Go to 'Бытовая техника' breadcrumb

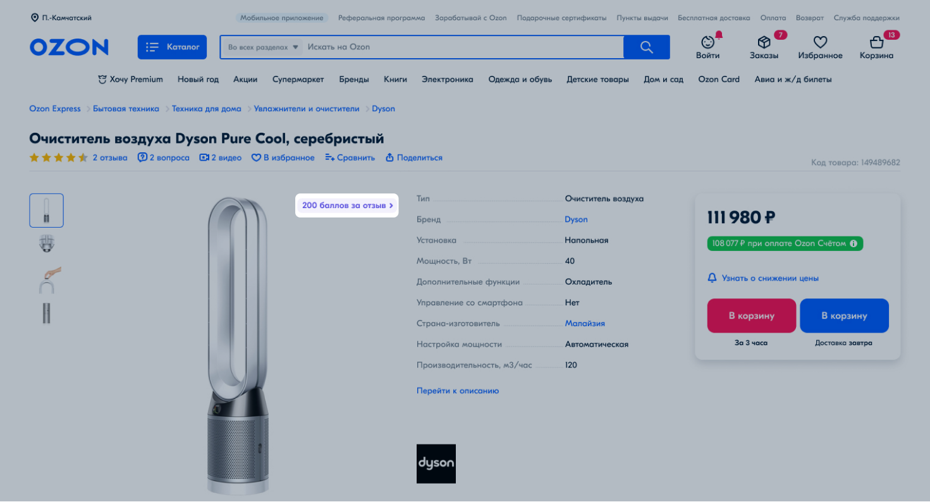126,109
